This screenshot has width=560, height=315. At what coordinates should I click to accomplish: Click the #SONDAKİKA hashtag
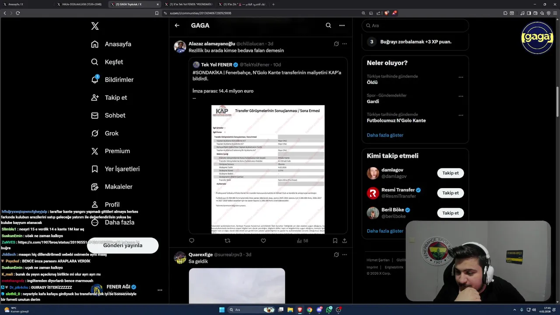207,73
